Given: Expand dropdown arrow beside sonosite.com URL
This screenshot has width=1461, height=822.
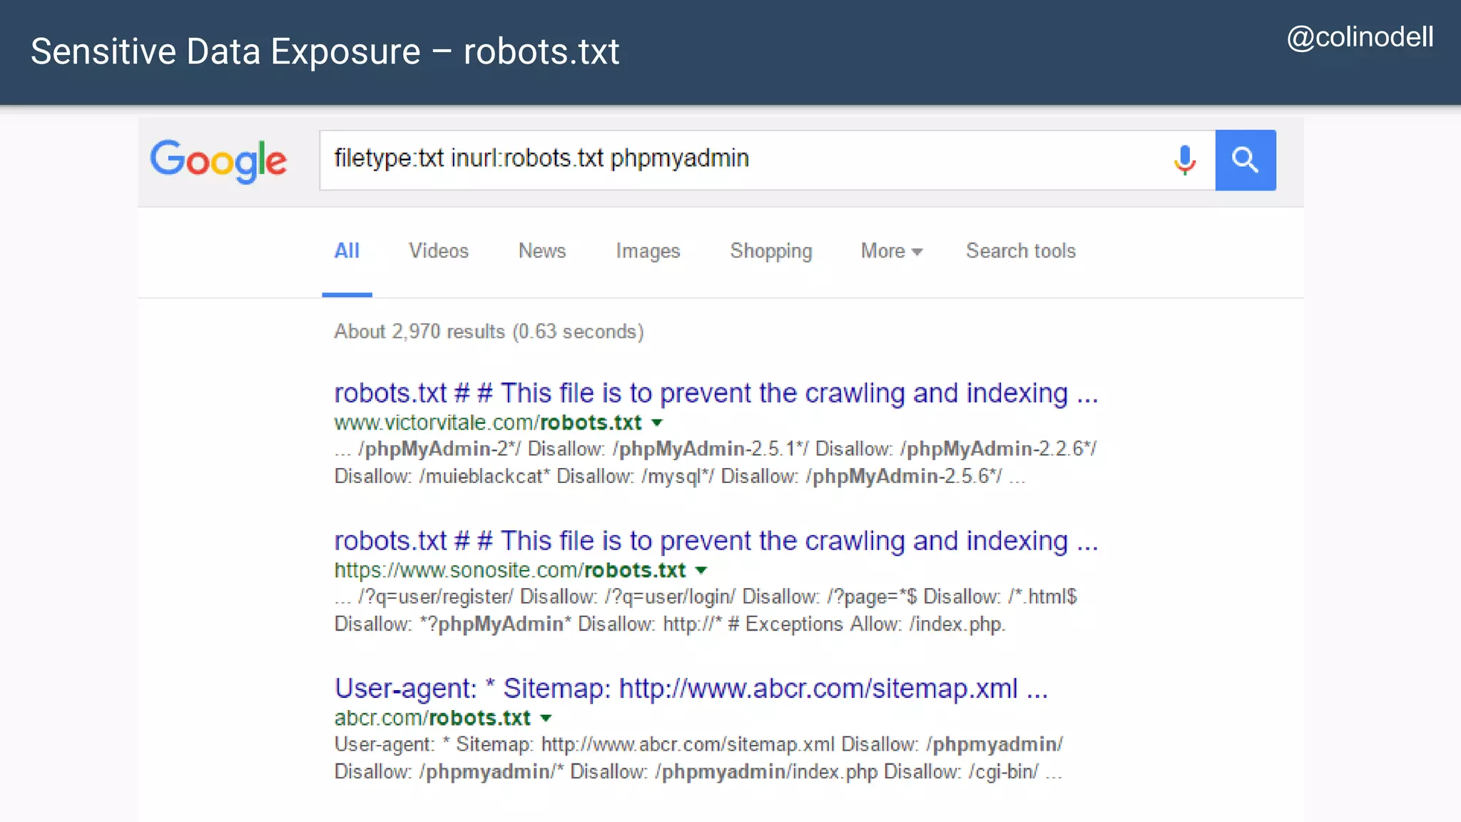Looking at the screenshot, I should (701, 571).
